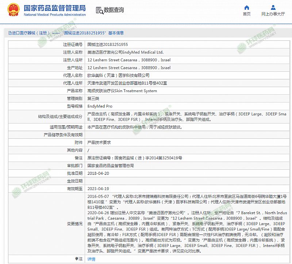Click the 产品技术要求 attachment entry
This screenshot has width=292, height=264.
99,142
